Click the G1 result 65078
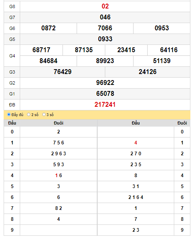Viewport: 192px width, 237px height. pos(105,93)
